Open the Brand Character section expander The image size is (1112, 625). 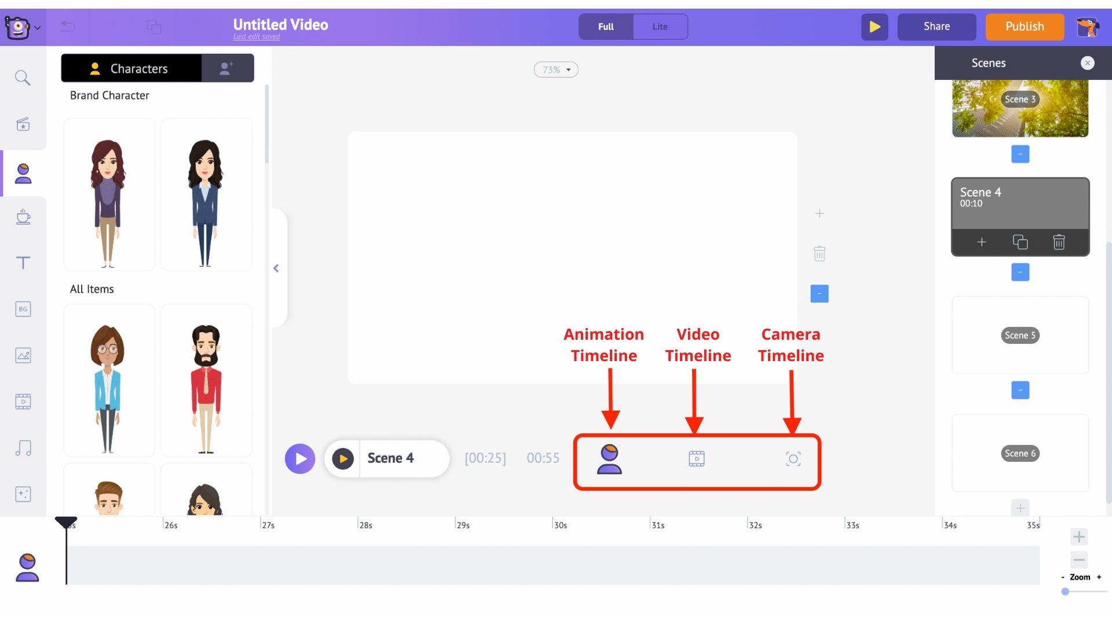click(109, 95)
